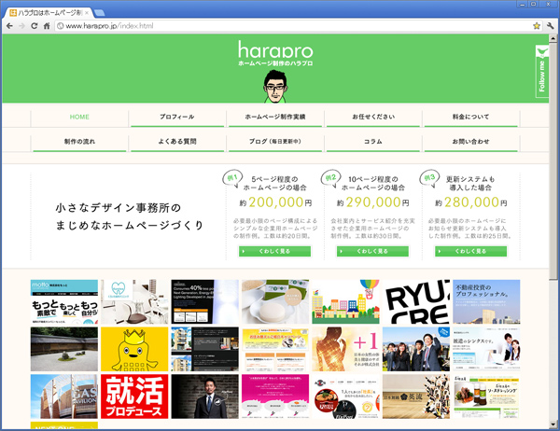Click the 約290,000円 price text
The image size is (560, 431).
pos(372,202)
